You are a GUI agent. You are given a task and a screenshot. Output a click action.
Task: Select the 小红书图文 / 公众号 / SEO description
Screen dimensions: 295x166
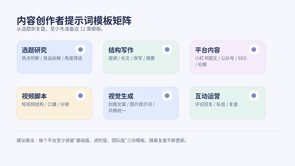coord(220,61)
